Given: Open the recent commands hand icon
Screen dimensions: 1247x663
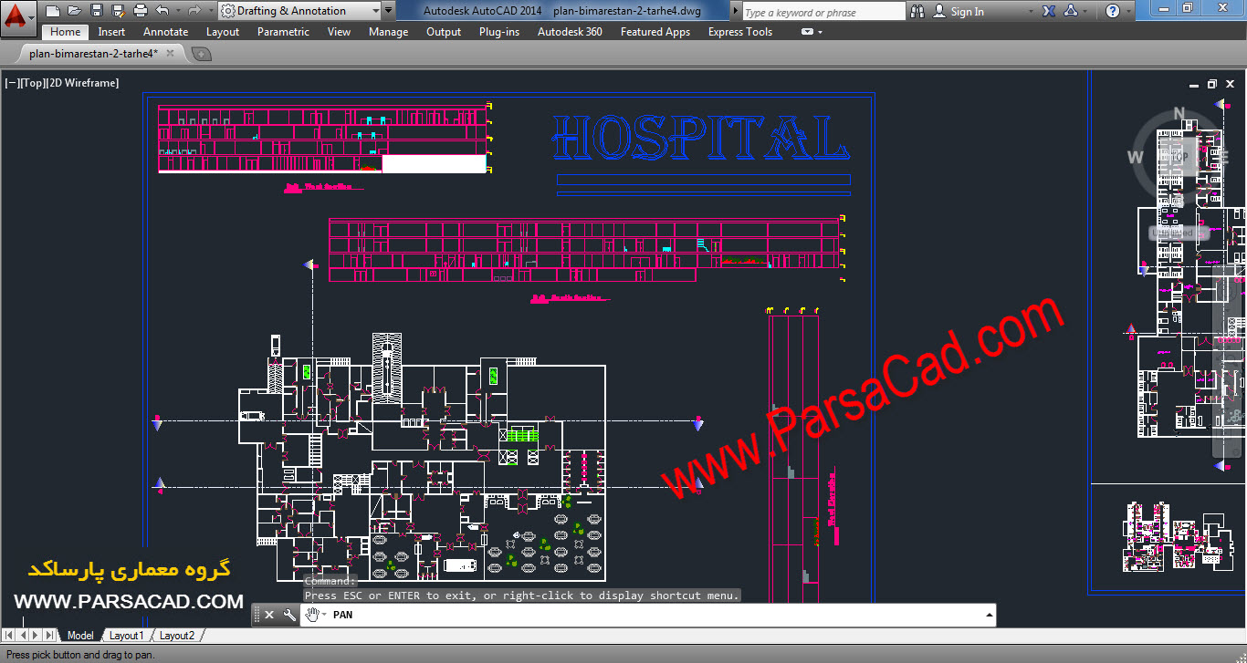Looking at the screenshot, I should 313,615.
